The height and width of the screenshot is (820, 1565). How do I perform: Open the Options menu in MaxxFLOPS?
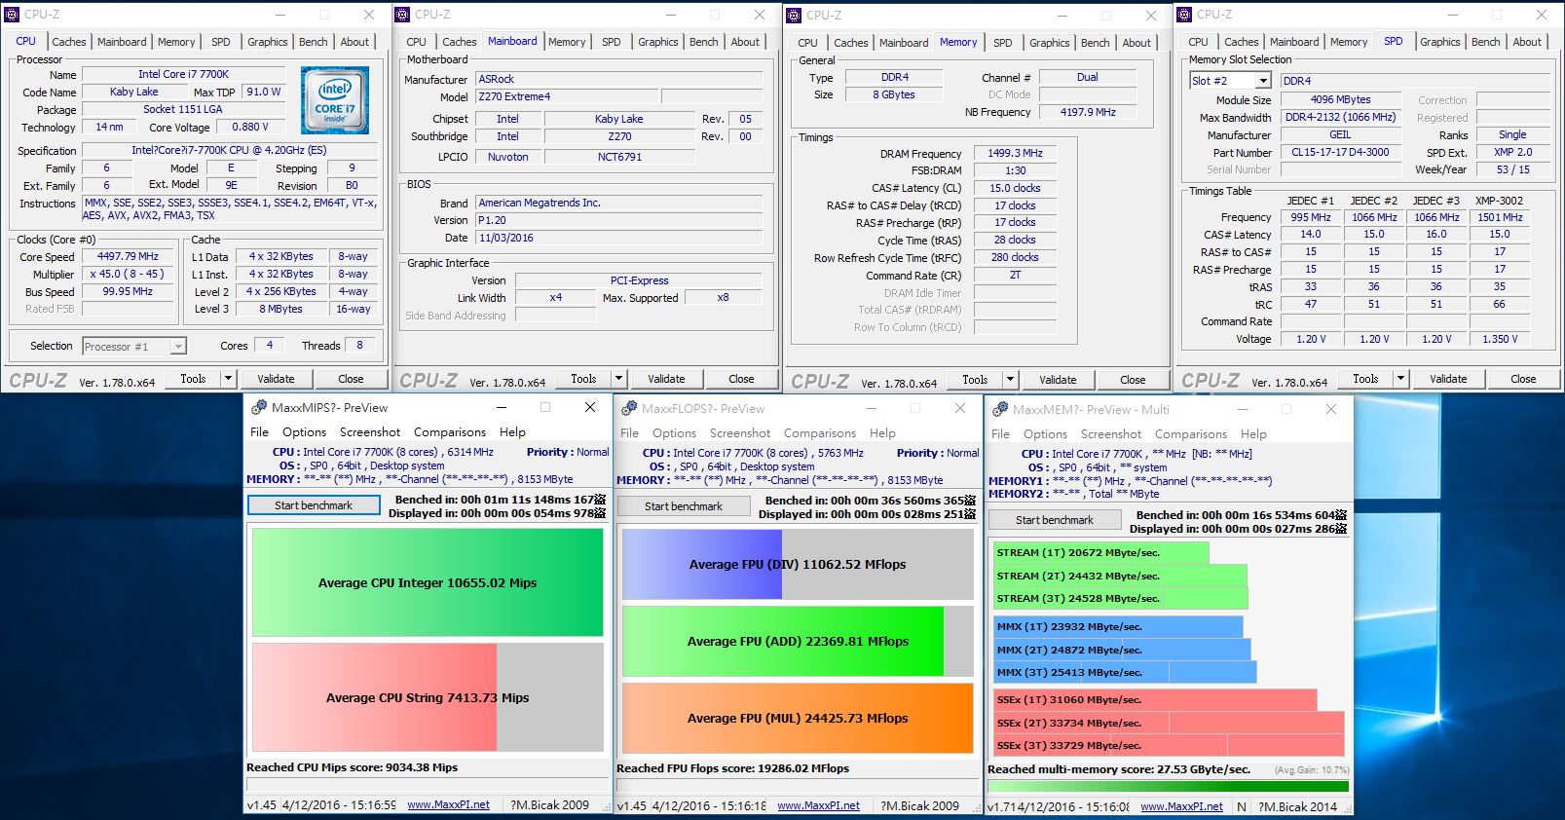point(674,433)
